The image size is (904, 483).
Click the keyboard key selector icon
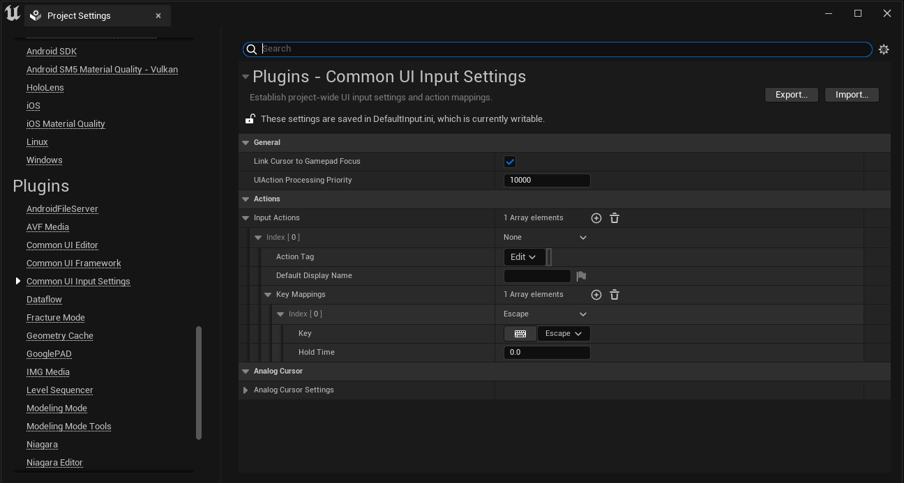[x=520, y=334]
